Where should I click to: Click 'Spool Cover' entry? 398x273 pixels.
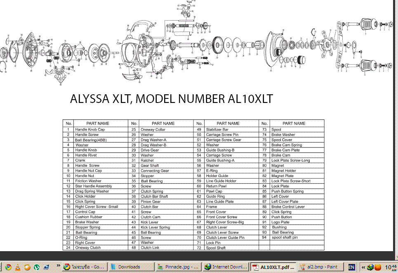[282, 140]
